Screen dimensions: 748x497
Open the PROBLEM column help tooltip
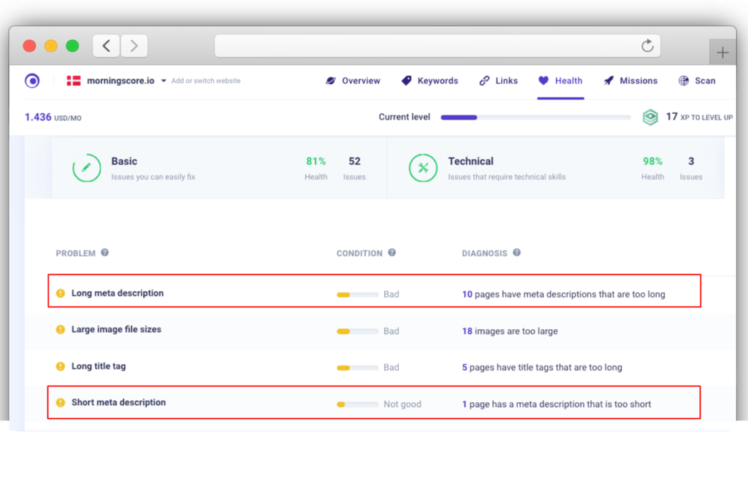104,253
